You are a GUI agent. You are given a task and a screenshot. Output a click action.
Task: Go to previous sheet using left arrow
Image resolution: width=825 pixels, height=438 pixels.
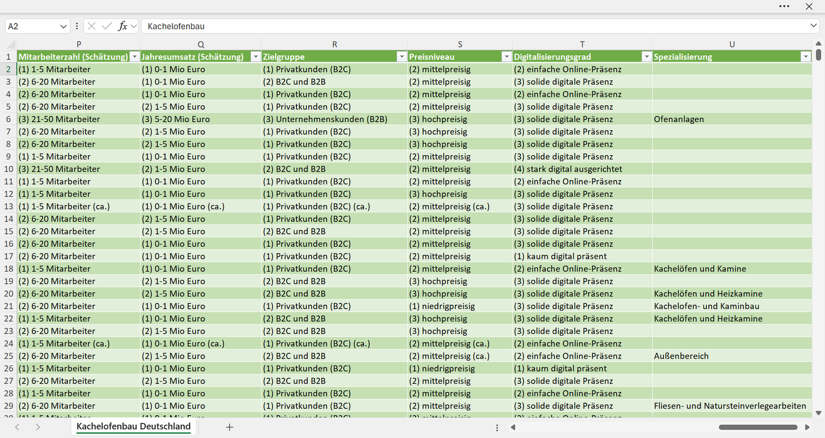coord(17,427)
